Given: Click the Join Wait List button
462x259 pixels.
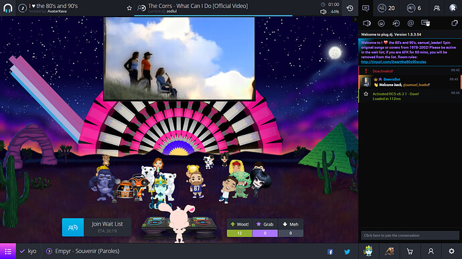Looking at the screenshot, I should point(96,227).
